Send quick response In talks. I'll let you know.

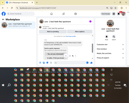tap(55, 58)
